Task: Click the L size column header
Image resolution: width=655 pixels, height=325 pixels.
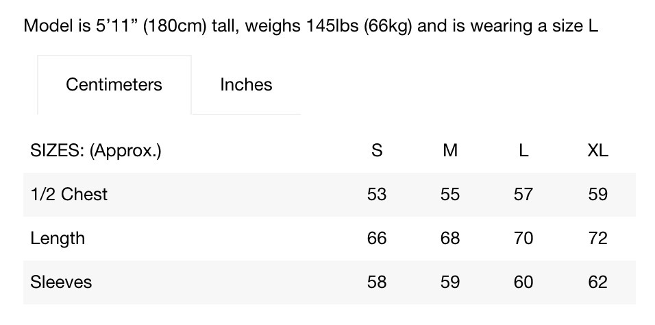Action: point(523,150)
